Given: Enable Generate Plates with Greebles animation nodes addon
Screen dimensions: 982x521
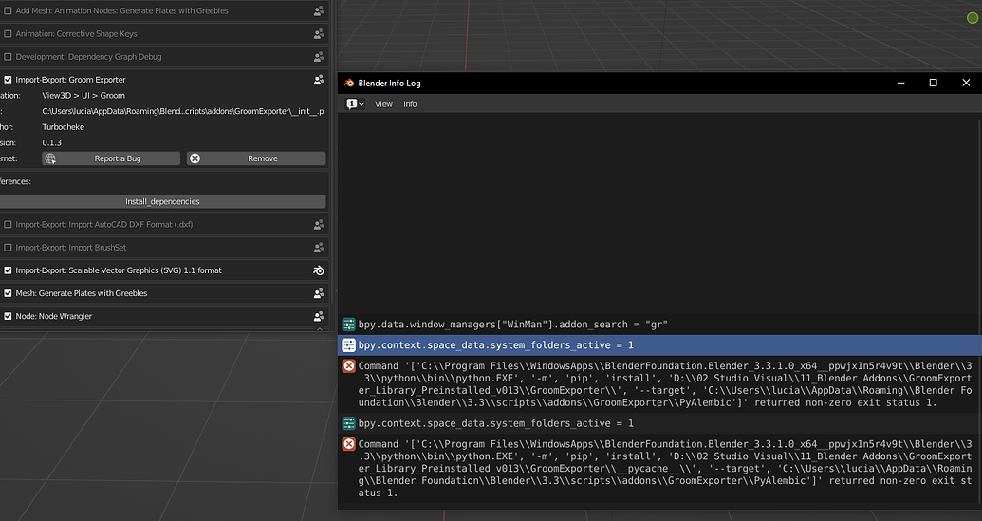Looking at the screenshot, I should [x=8, y=10].
